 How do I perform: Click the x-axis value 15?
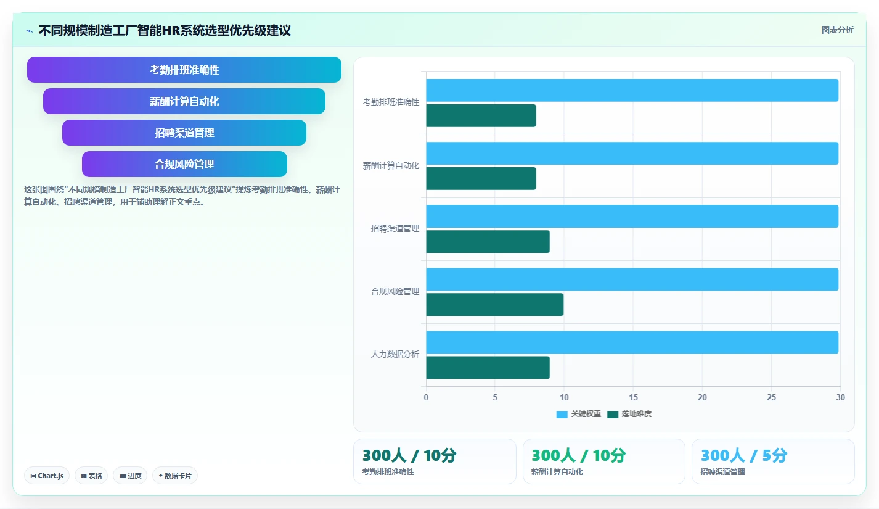[x=633, y=397]
